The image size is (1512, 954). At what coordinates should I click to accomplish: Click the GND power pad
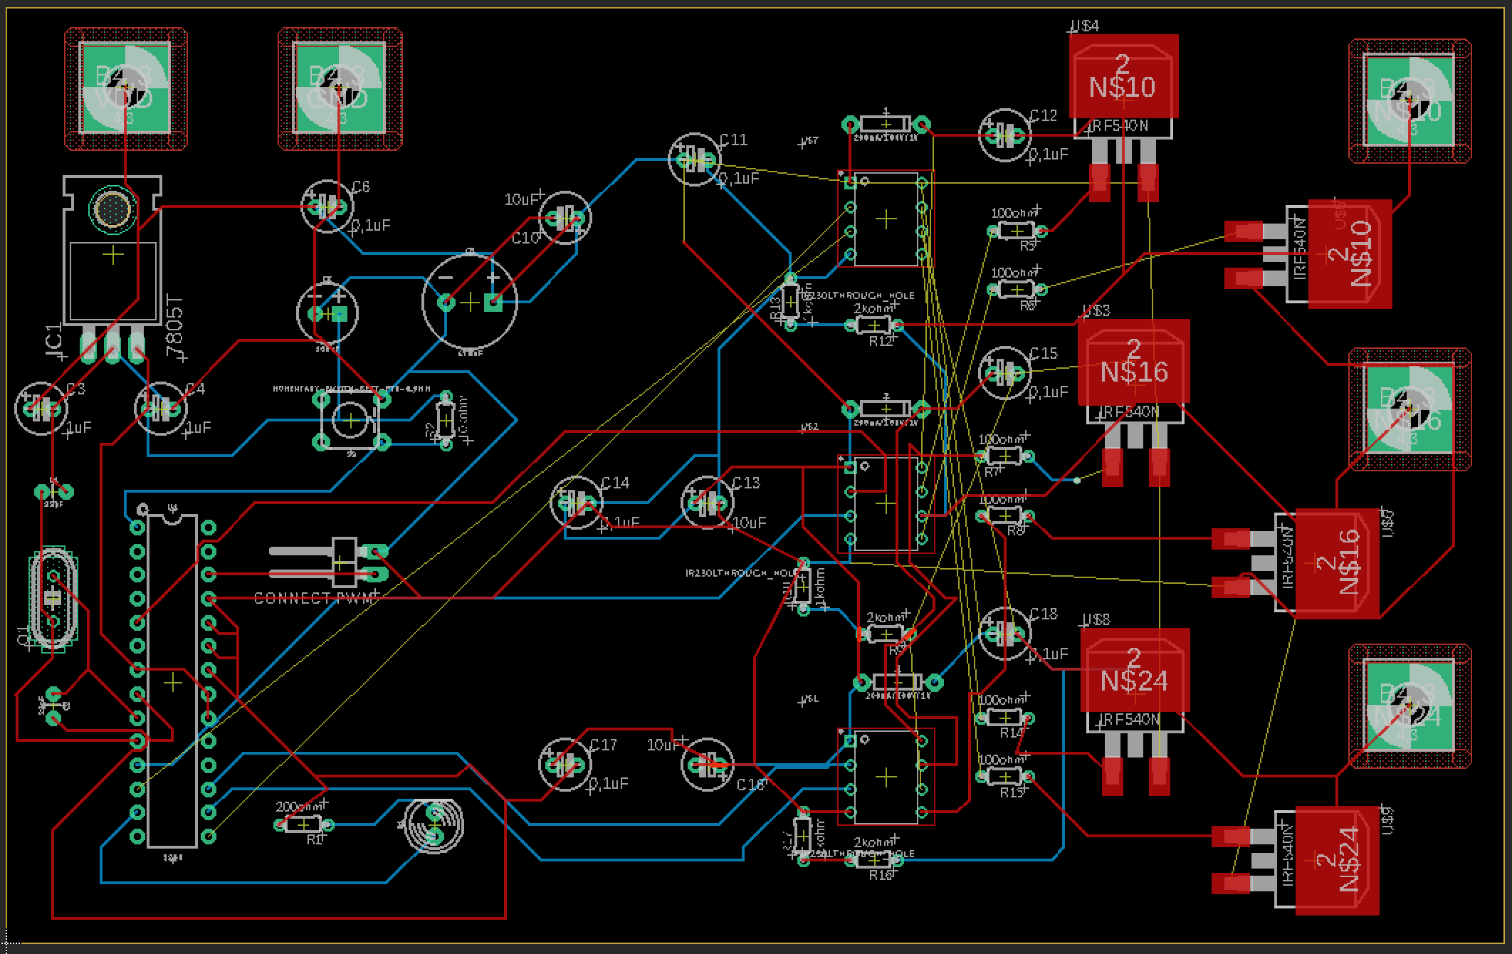point(339,88)
